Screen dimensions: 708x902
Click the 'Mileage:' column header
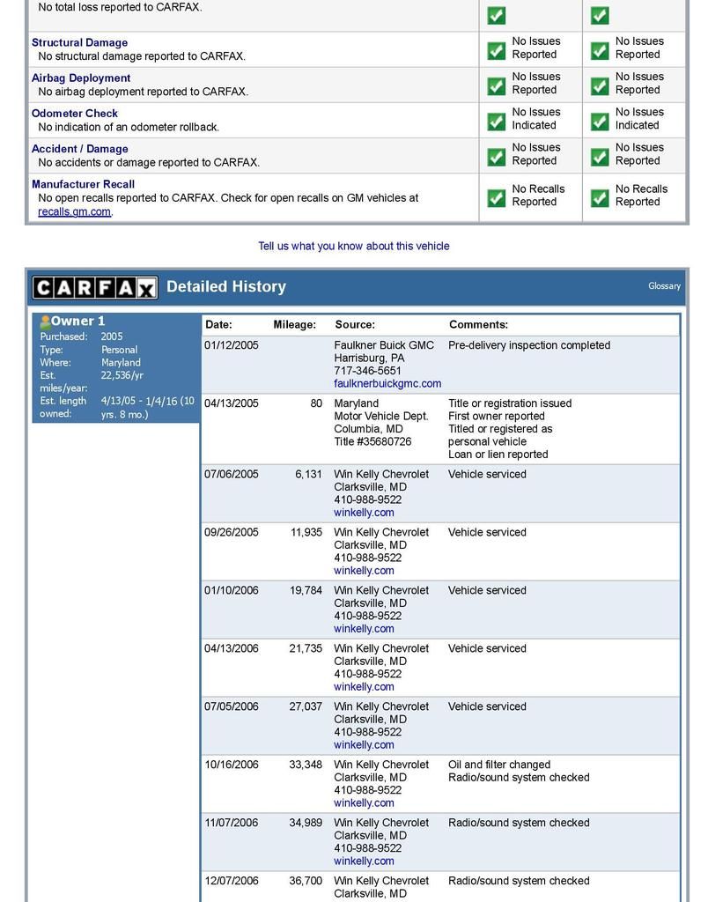[294, 325]
